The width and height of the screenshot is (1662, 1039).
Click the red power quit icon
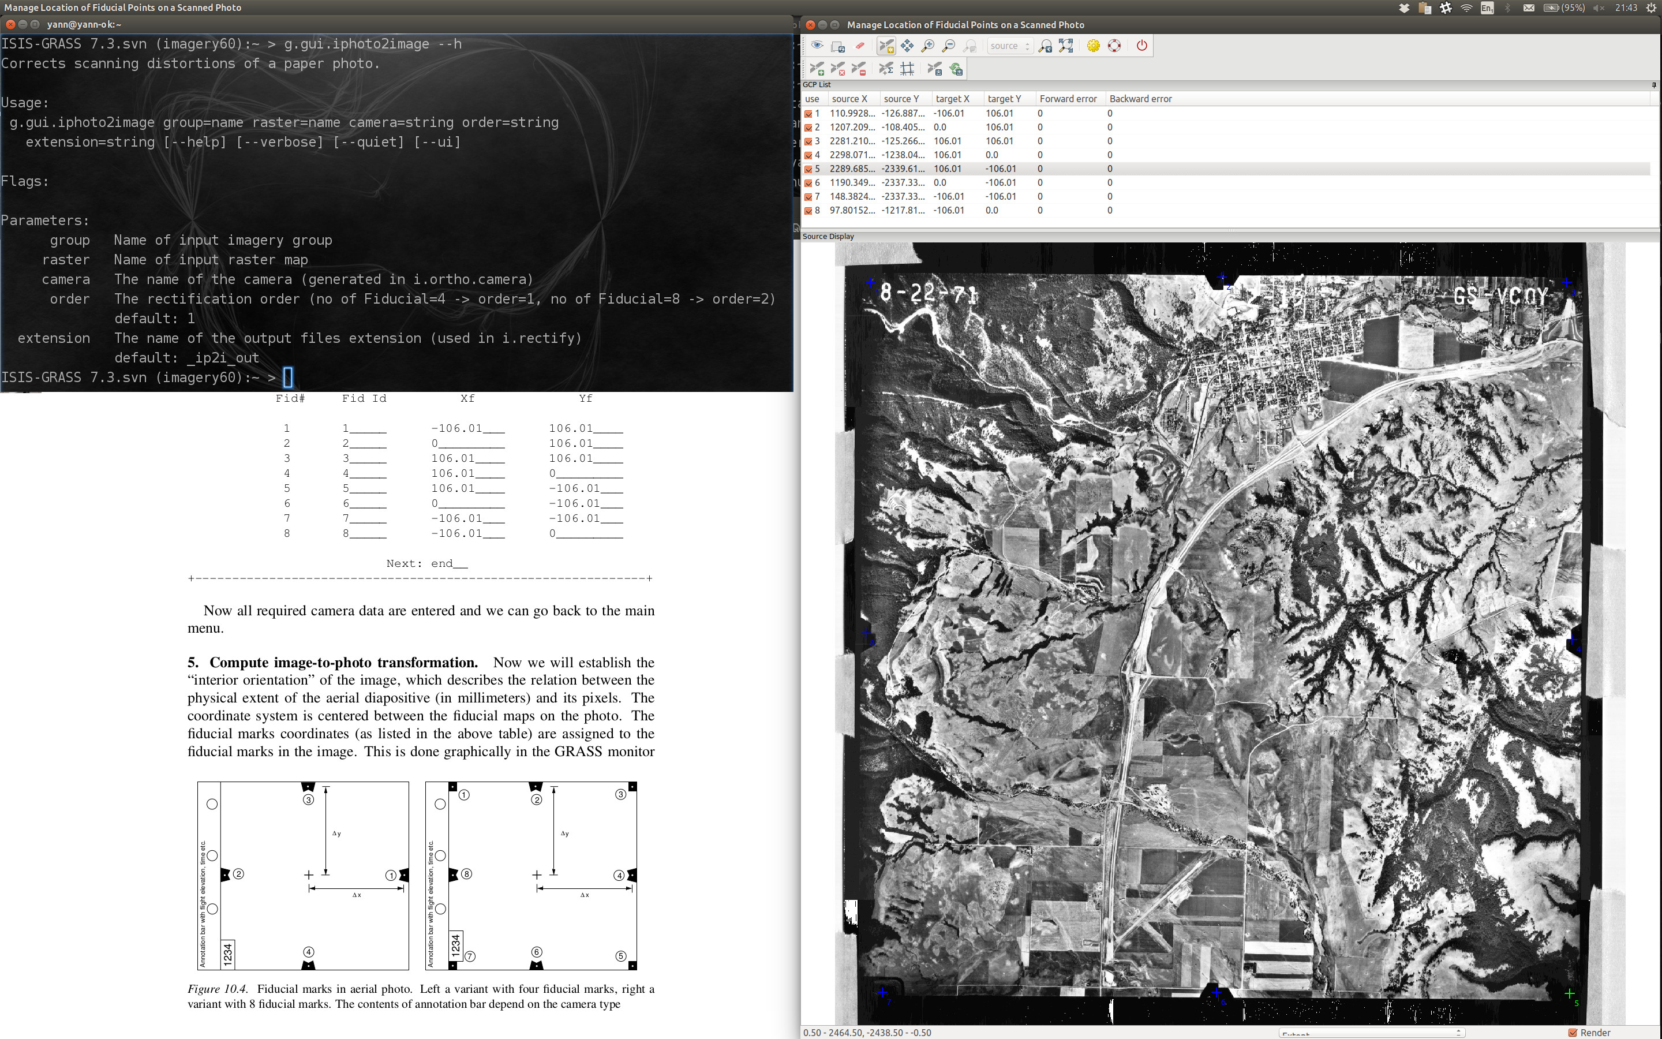click(x=1141, y=46)
